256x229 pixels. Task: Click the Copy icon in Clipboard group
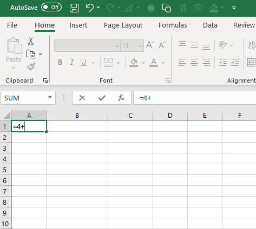(x=31, y=54)
